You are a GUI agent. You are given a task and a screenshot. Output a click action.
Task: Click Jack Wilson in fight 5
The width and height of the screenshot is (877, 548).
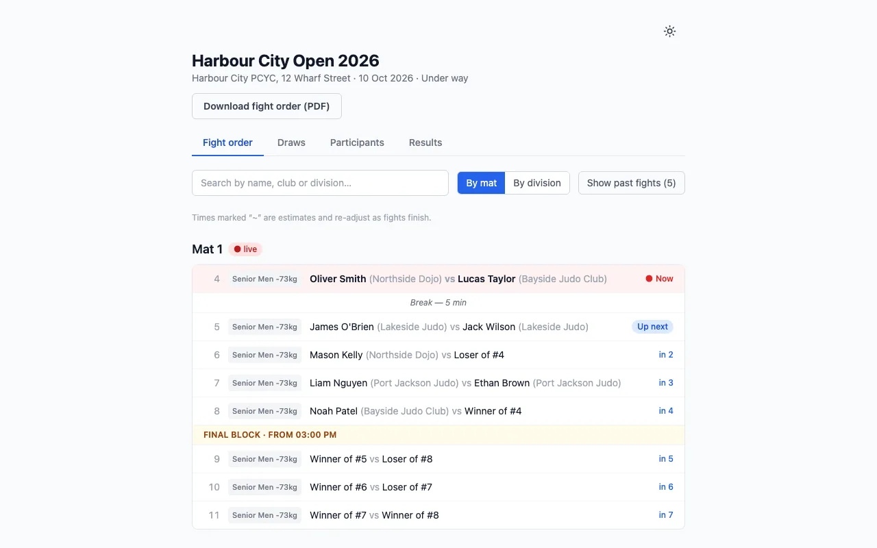tap(489, 327)
